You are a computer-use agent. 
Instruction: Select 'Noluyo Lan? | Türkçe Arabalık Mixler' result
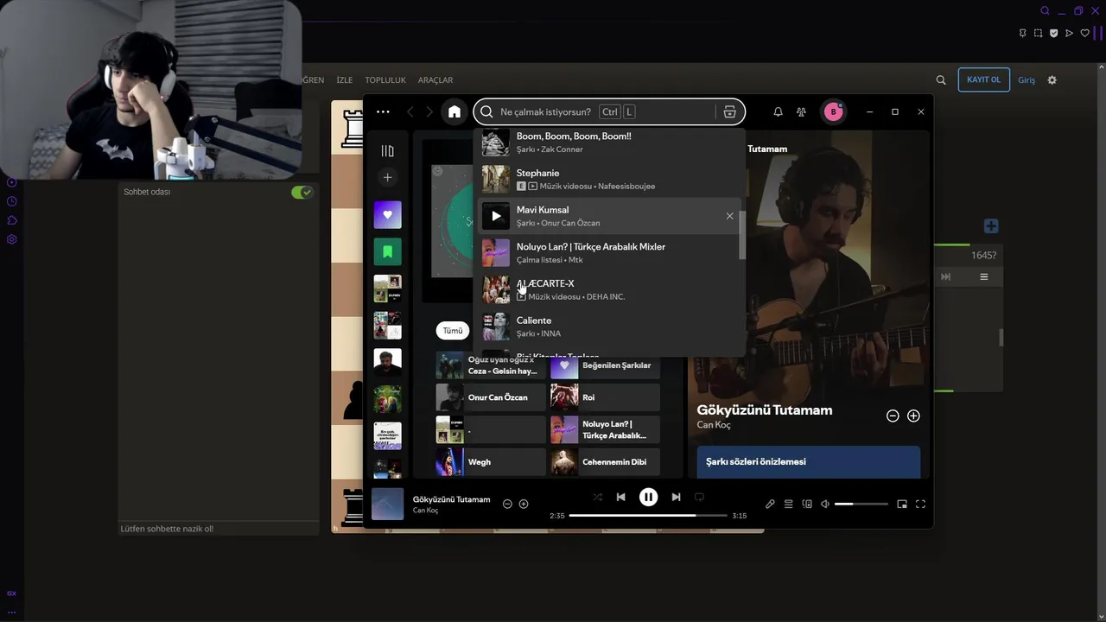click(608, 252)
